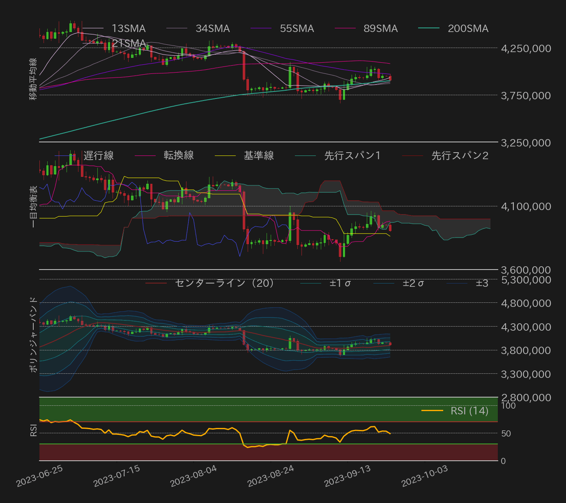The image size is (566, 503).
Task: Click the 基準線 legend label
Action: point(259,156)
